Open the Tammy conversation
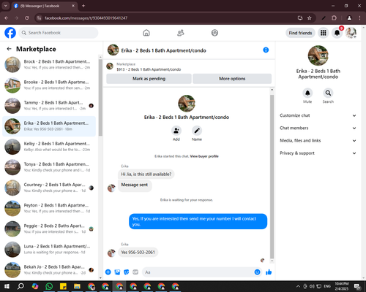 (x=49, y=106)
